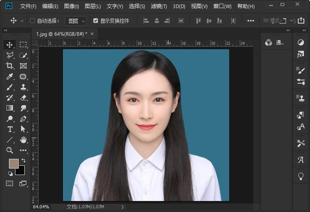The image size is (310, 212).
Task: Swap foreground and background colors
Action: [x=23, y=160]
